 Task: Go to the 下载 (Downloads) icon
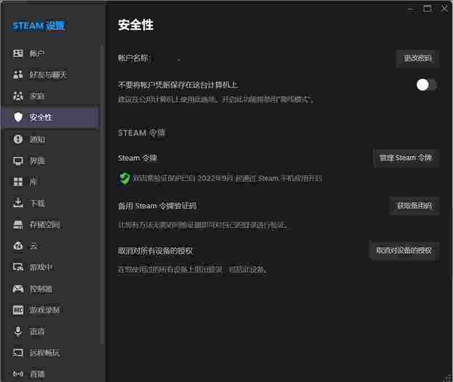18,203
